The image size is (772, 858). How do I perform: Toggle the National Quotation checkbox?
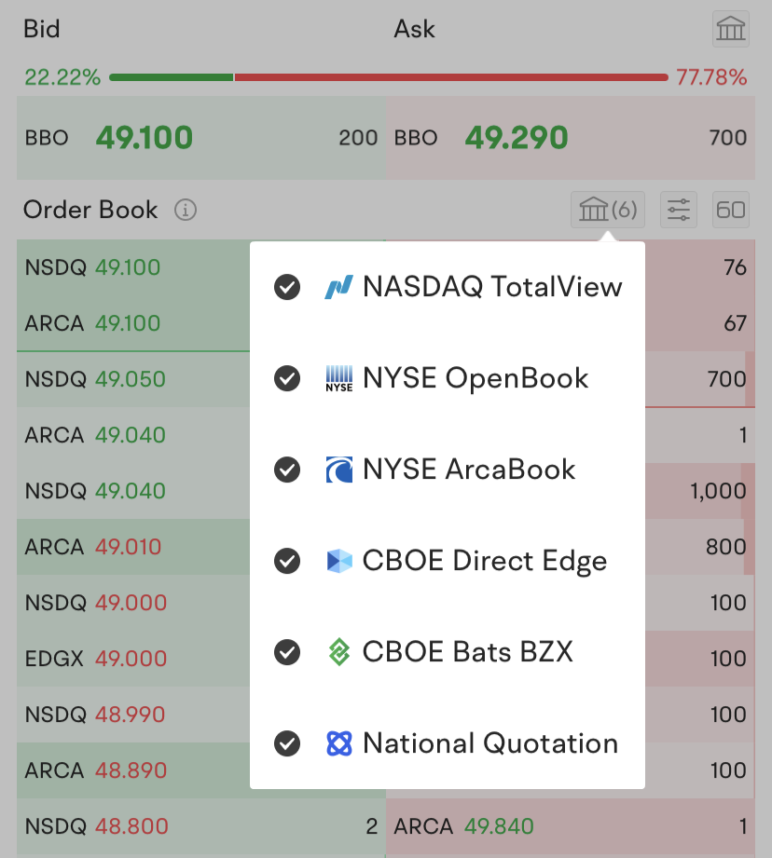(x=287, y=743)
